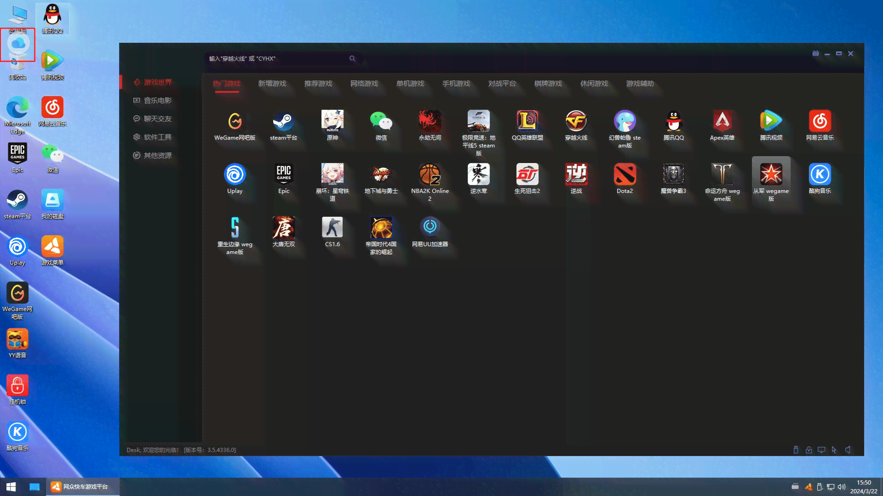Launch 永劫无间 game
883x496 pixels.
coord(430,125)
